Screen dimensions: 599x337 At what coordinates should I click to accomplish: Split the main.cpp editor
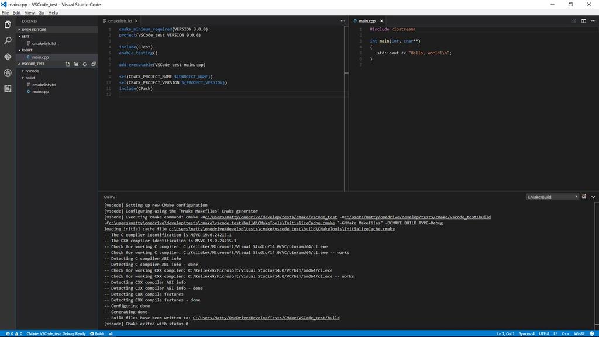click(583, 21)
